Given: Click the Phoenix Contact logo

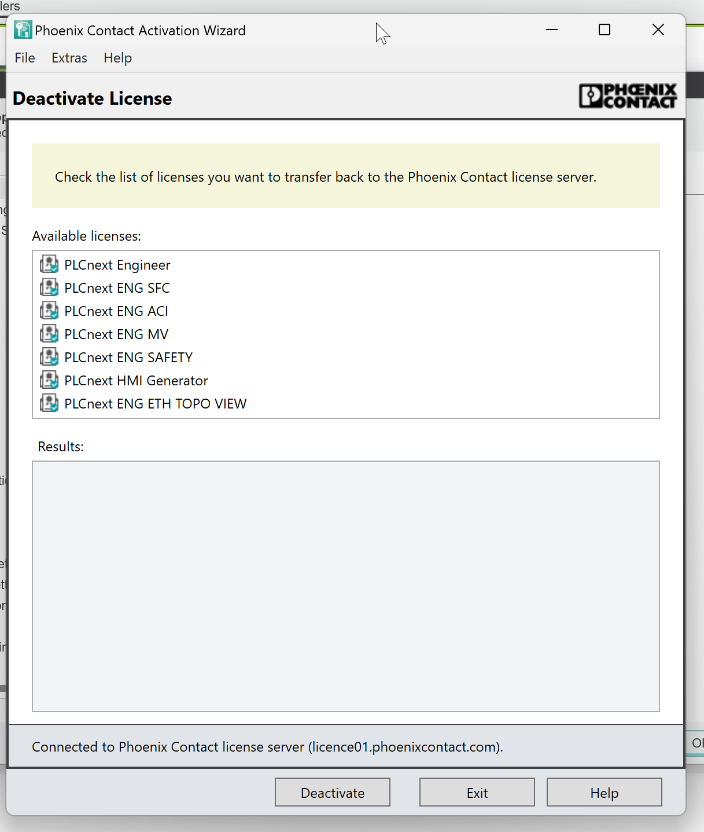Looking at the screenshot, I should pos(628,96).
